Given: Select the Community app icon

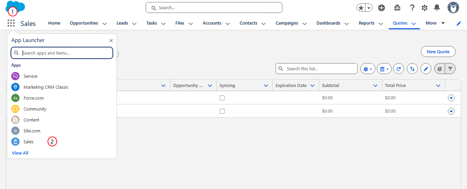Looking at the screenshot, I should 15,109.
